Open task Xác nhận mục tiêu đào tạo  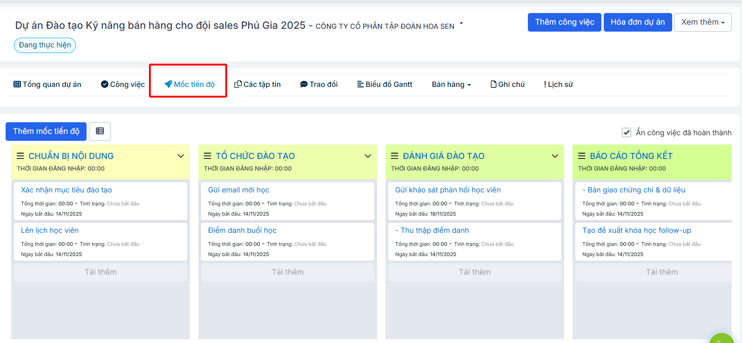[66, 190]
